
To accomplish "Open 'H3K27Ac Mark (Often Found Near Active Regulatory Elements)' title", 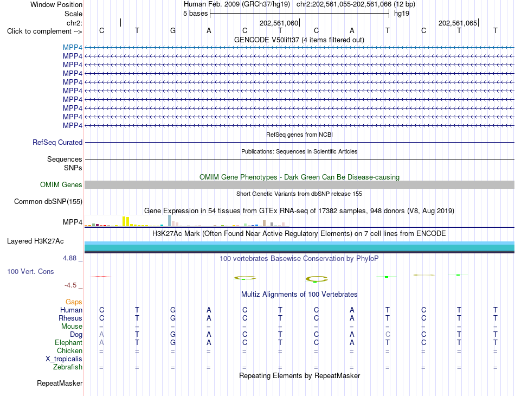I will click(x=299, y=234).
